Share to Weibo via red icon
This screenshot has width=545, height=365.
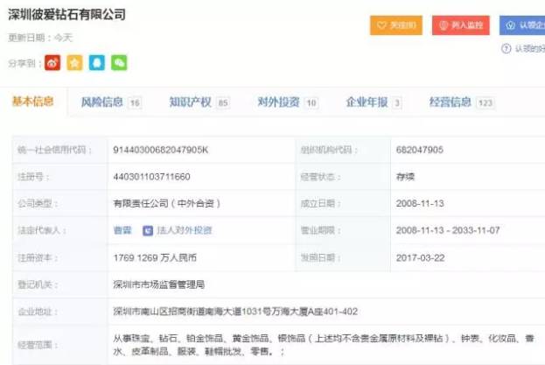pyautogui.click(x=53, y=62)
